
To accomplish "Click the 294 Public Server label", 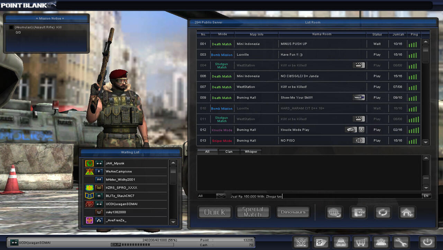I will pos(208,22).
